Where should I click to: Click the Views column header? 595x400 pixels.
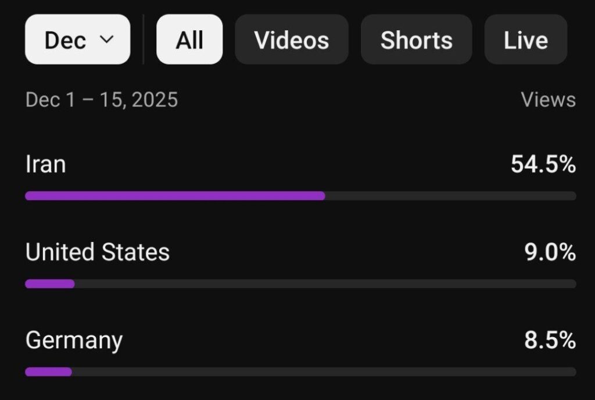(548, 100)
